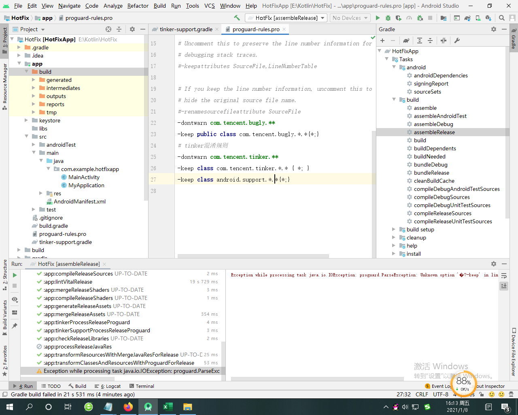Click Reimport Gradle projects elephant icon
Screen dimensions: 518x415
[406, 41]
